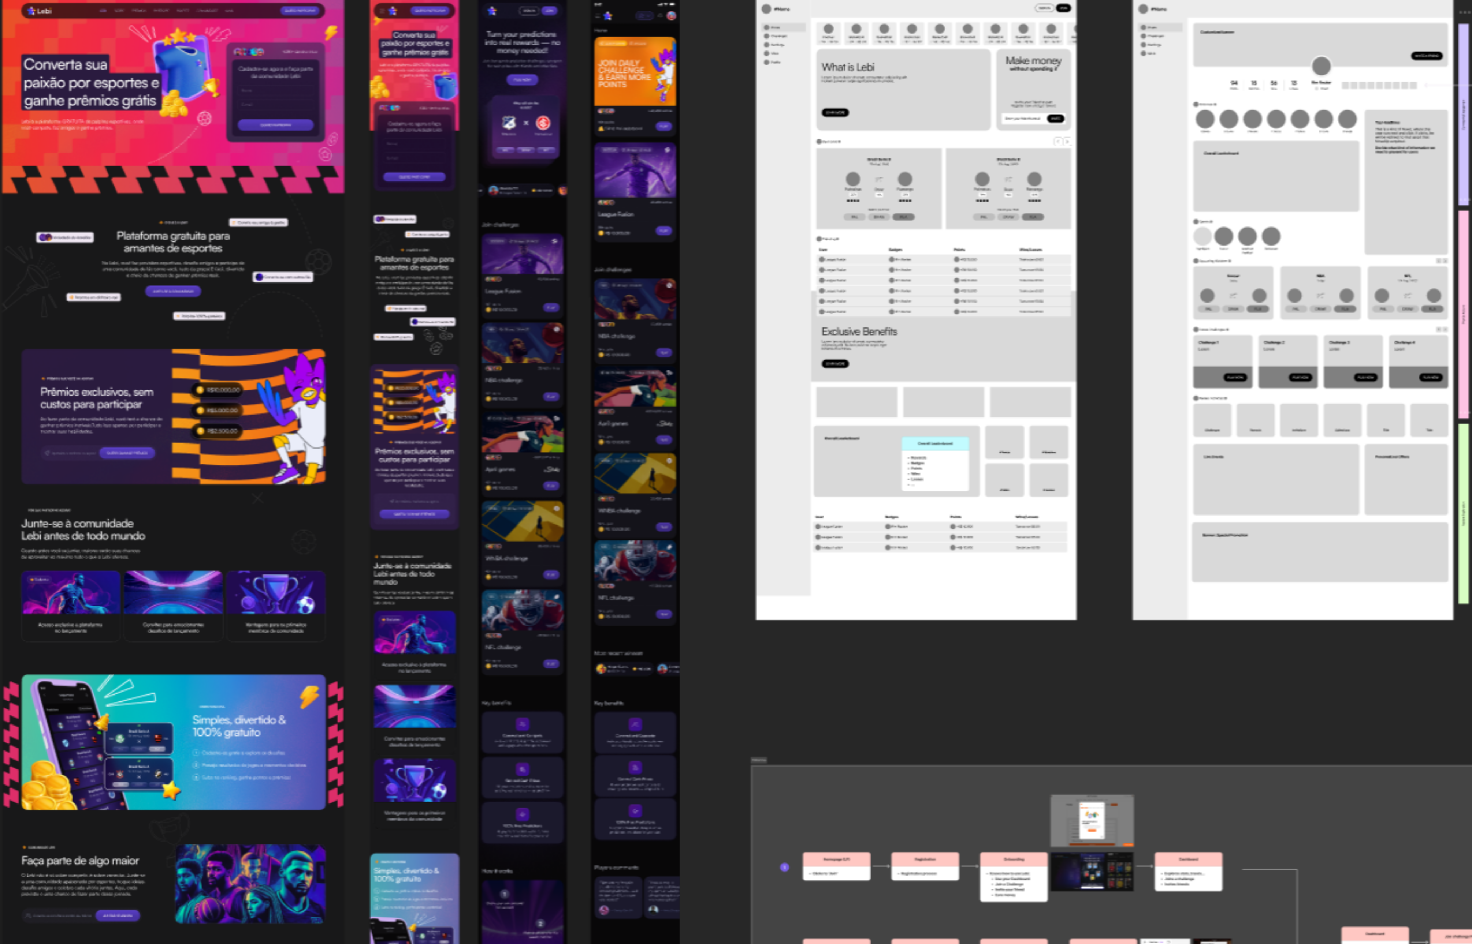This screenshot has height=944, width=1472.
Task: Click black button next to 'Make money' input field
Action: [x=1056, y=118]
